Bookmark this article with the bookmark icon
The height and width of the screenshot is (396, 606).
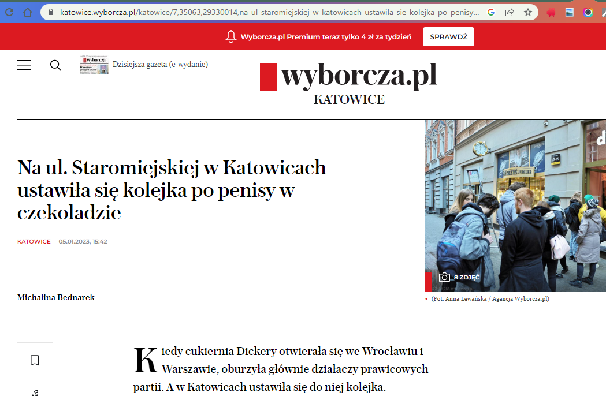pos(35,360)
